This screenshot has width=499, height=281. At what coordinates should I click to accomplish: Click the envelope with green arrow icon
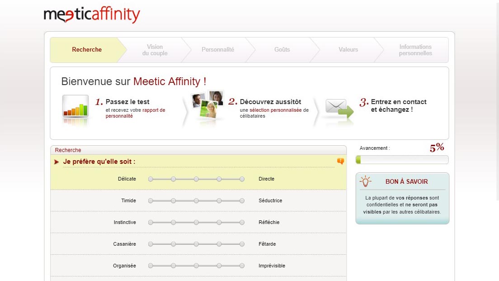coord(339,108)
